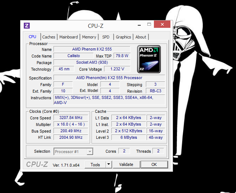Go to the SPD tab
236x193 pixels.
[106, 37]
